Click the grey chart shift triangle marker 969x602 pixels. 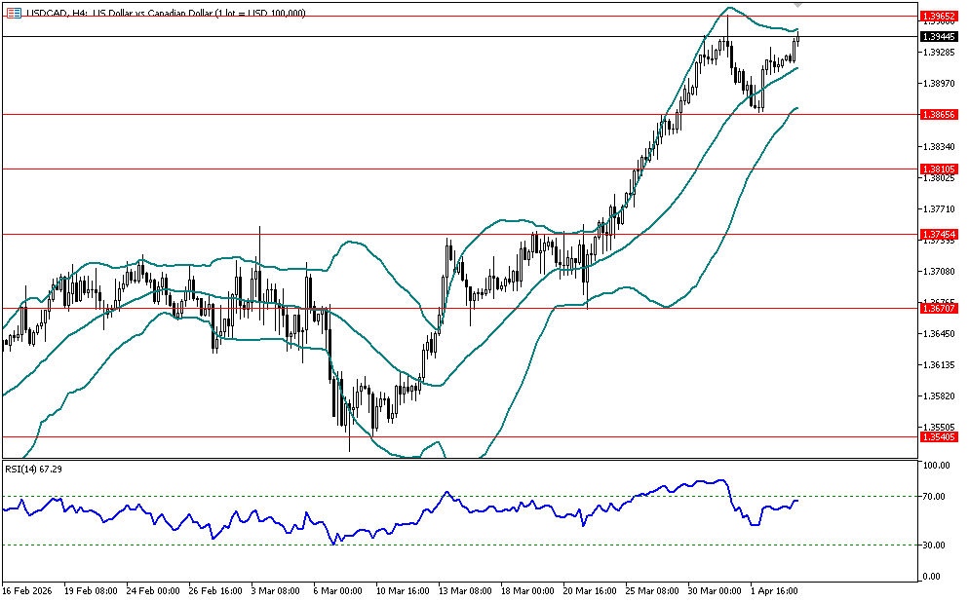(797, 5)
